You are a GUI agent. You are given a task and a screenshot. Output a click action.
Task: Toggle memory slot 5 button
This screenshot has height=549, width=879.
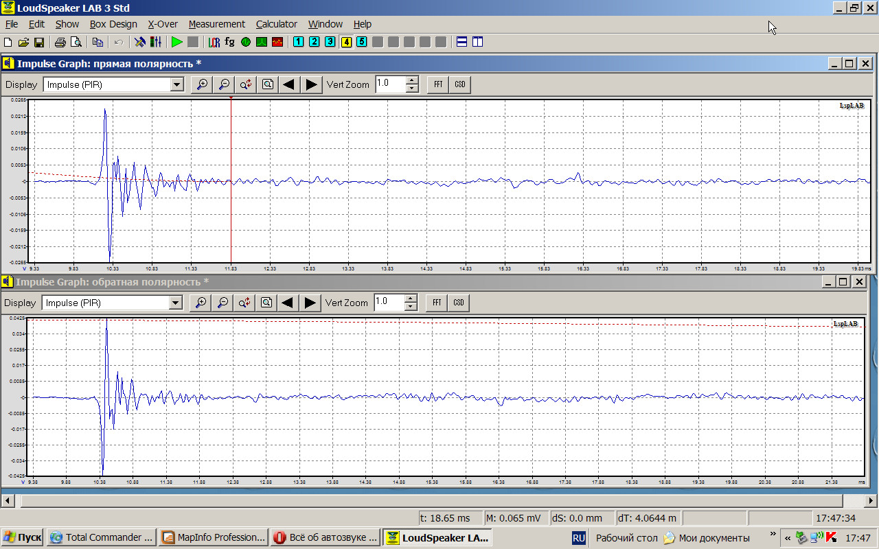[361, 42]
